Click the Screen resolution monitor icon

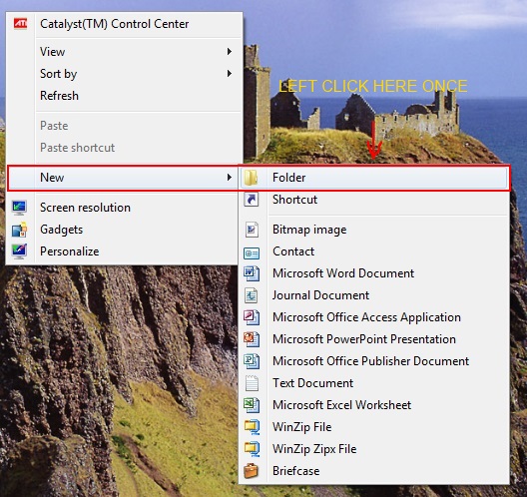[19, 208]
